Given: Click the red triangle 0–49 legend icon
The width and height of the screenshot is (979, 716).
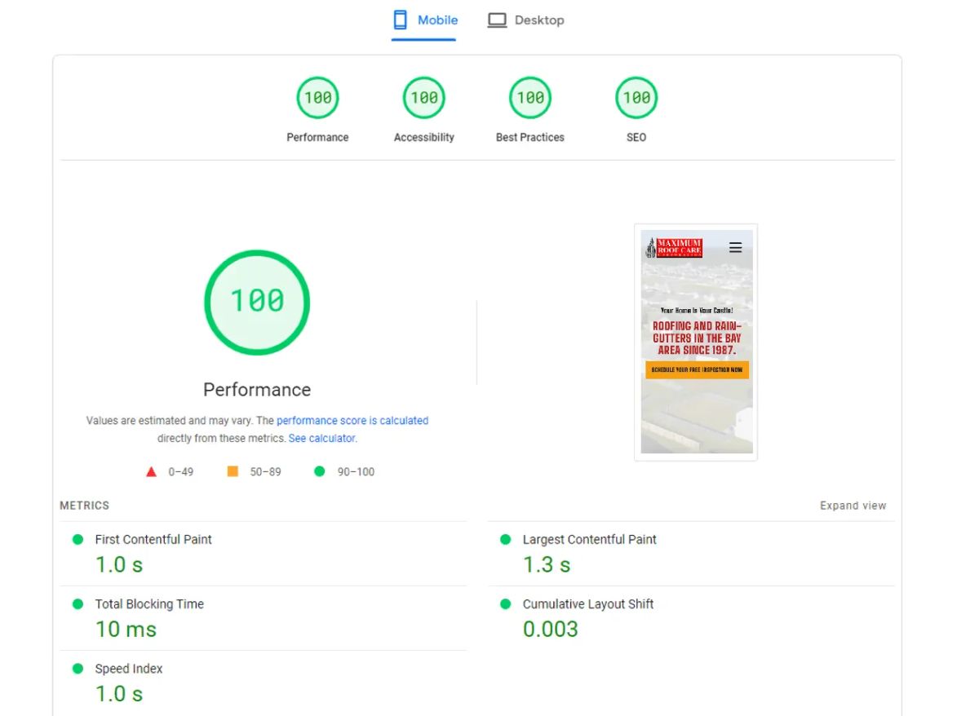Looking at the screenshot, I should 151,471.
